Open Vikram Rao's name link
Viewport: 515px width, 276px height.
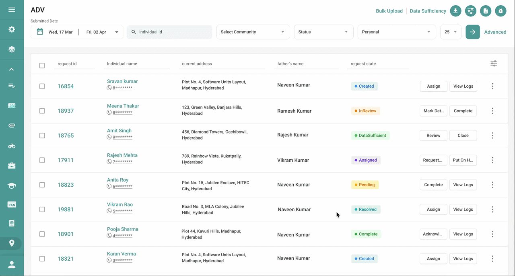tap(120, 204)
